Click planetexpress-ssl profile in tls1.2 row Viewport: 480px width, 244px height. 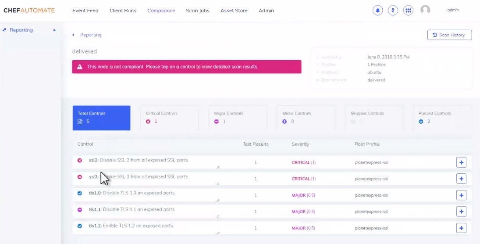(x=371, y=228)
